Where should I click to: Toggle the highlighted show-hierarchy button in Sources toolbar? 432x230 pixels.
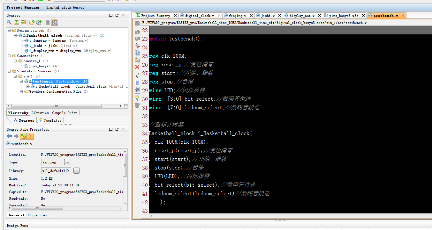tap(55, 22)
